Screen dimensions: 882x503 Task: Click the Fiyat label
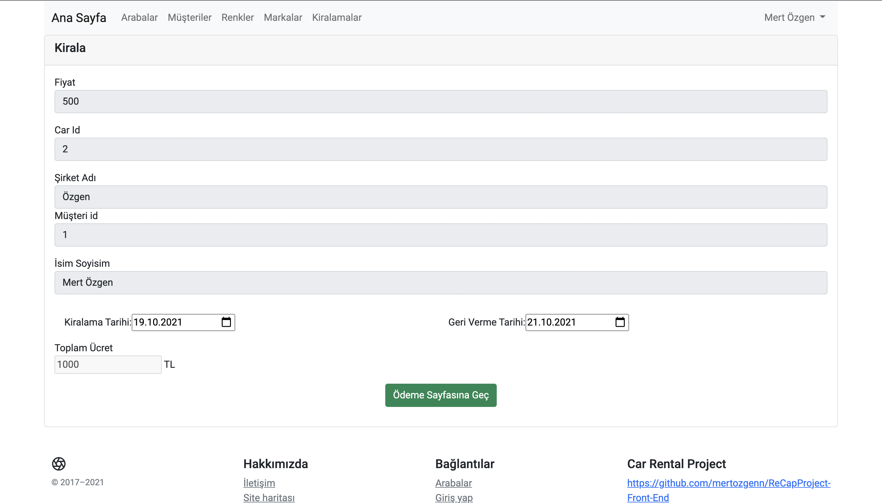tap(65, 82)
